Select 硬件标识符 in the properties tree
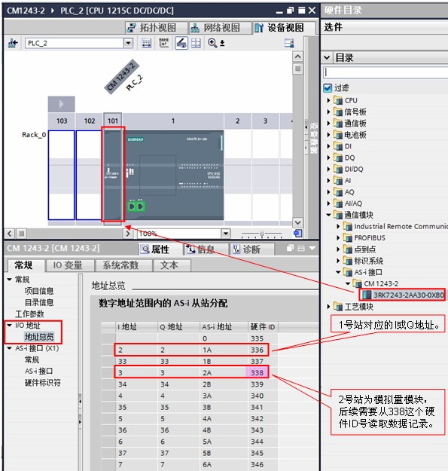This screenshot has height=471, width=448. (x=43, y=382)
